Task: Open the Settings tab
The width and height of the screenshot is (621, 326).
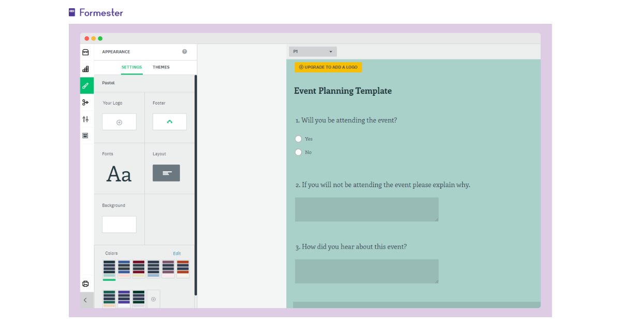Action: pyautogui.click(x=131, y=67)
